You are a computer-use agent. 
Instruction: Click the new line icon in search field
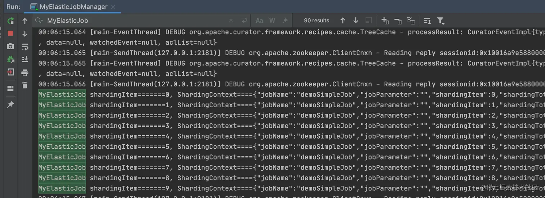pyautogui.click(x=244, y=21)
